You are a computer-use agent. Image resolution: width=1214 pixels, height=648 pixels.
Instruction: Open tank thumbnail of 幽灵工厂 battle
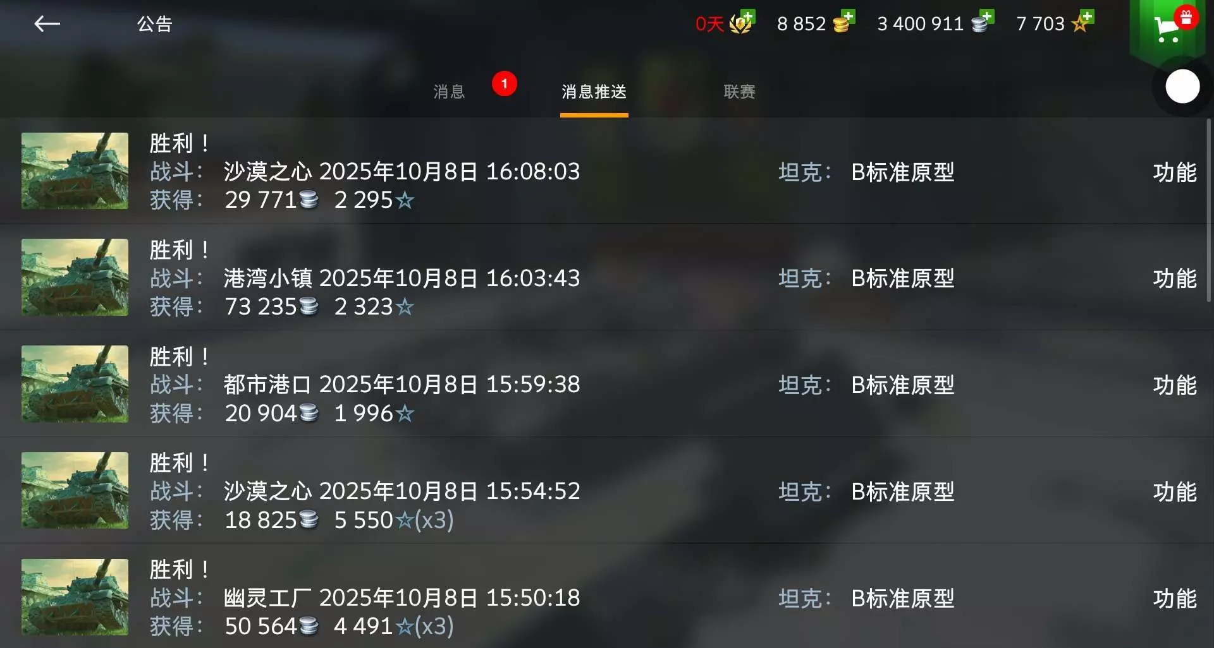[x=75, y=597]
